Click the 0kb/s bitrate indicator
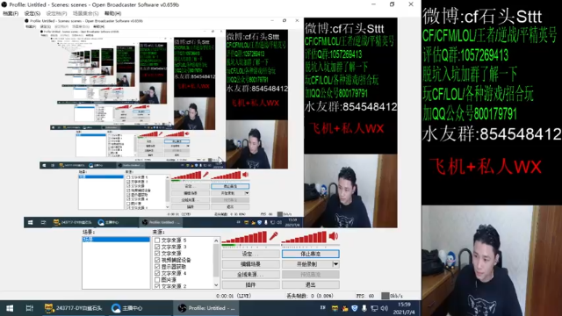Viewport: 562px width, 316px height. 393,296
